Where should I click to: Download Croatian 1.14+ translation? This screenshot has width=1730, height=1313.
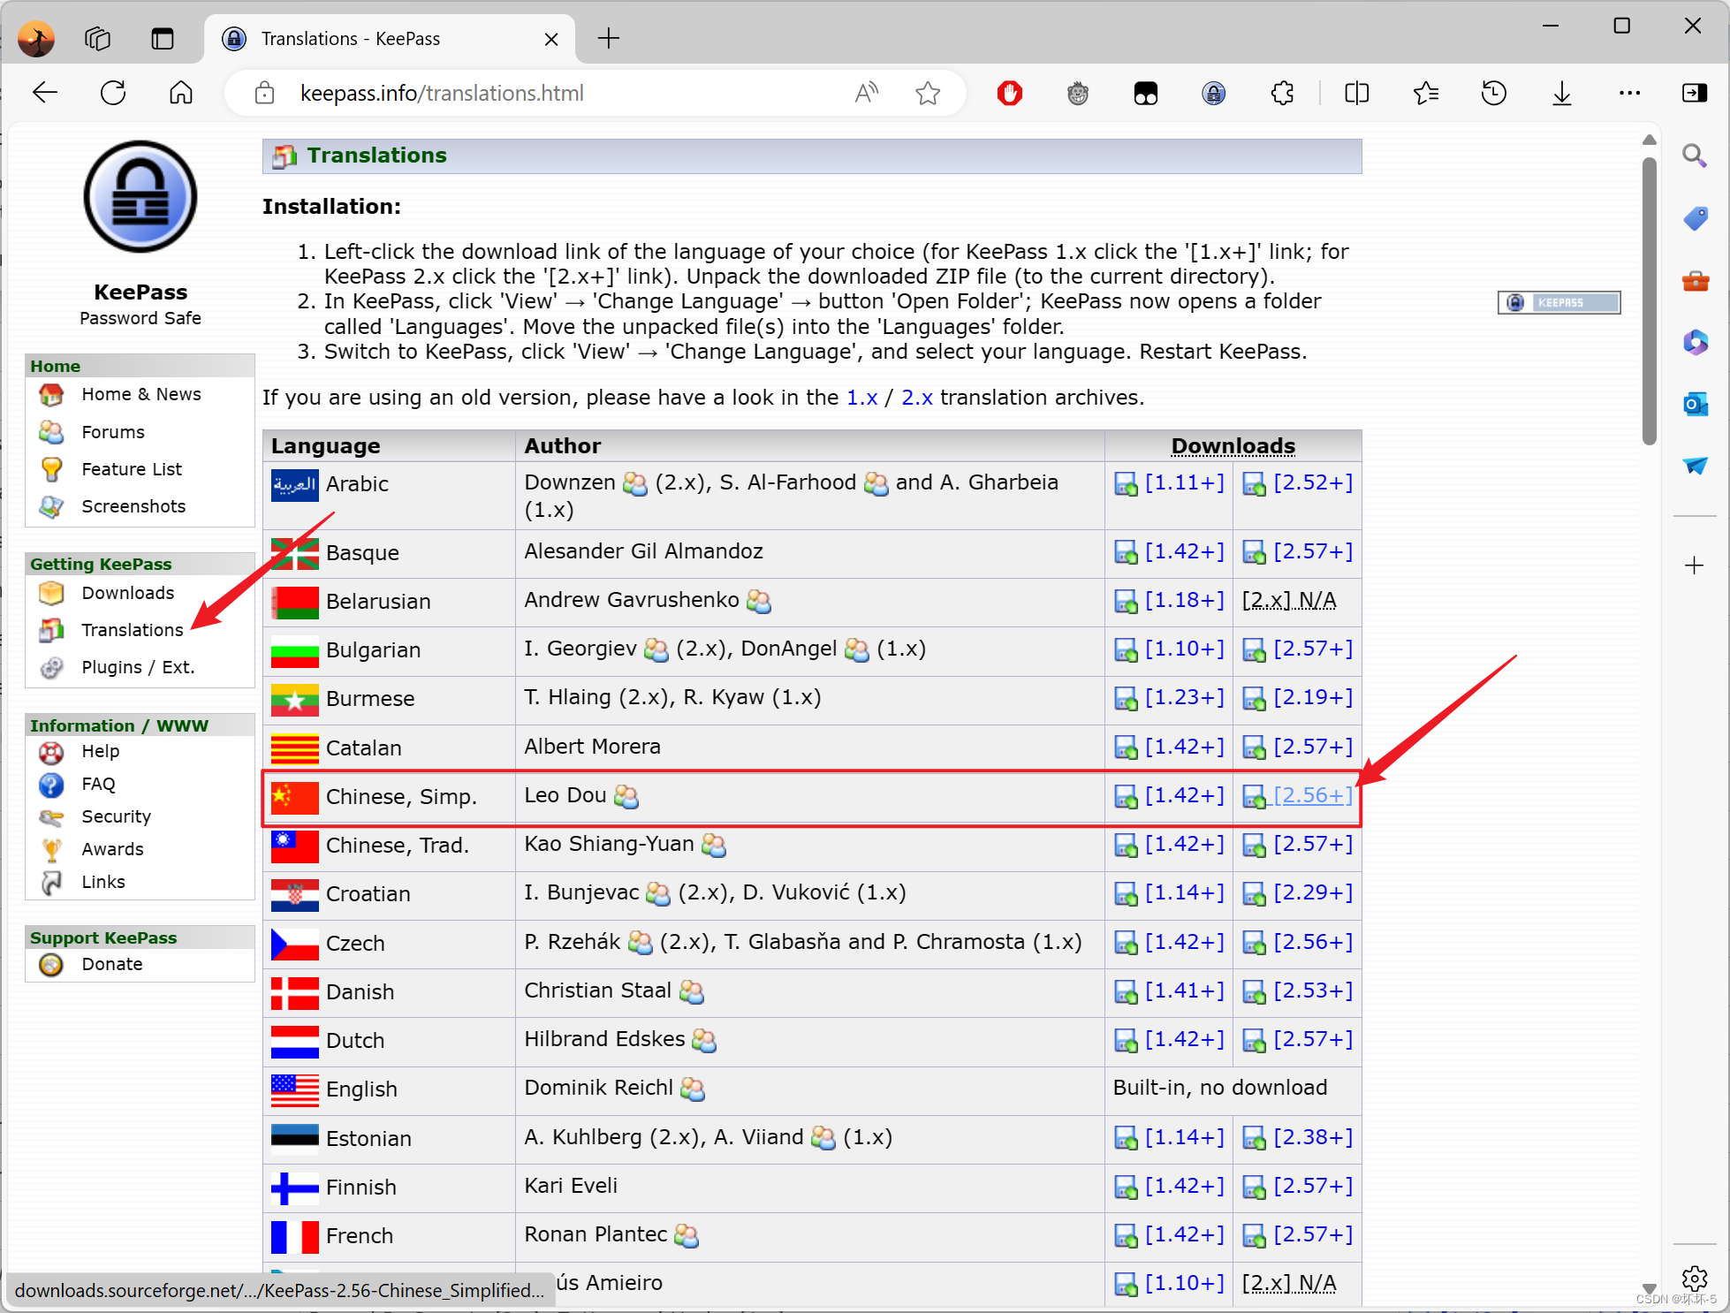point(1185,892)
